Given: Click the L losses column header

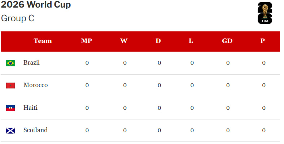Looking at the screenshot, I should point(191,41).
